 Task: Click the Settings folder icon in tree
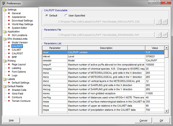pos(5,10)
